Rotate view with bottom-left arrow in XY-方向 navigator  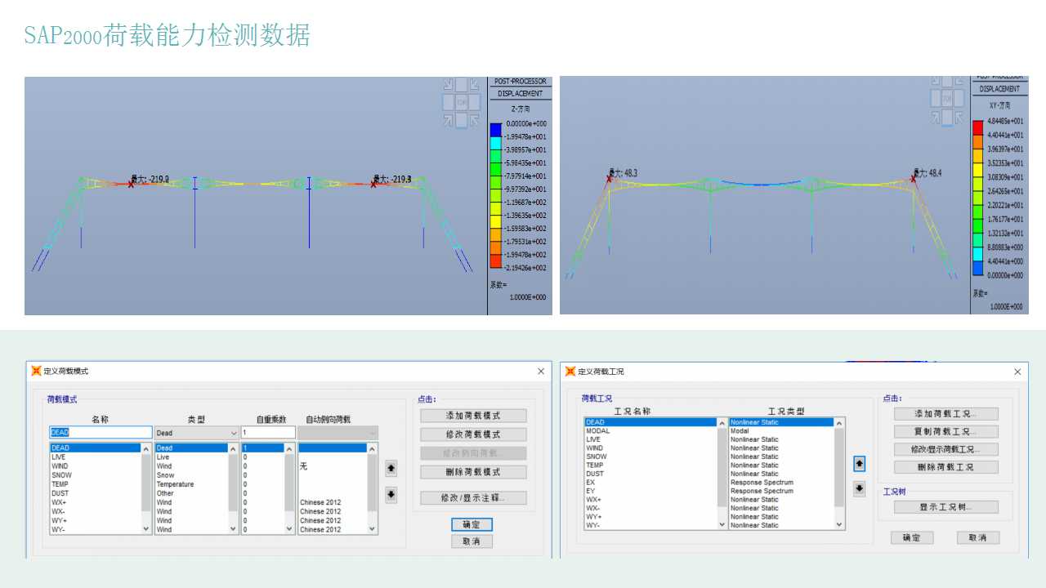[935, 117]
